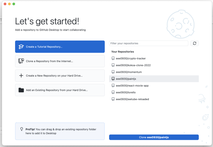Maximize the window with the green button
The height and width of the screenshot is (147, 213).
tap(14, 4)
